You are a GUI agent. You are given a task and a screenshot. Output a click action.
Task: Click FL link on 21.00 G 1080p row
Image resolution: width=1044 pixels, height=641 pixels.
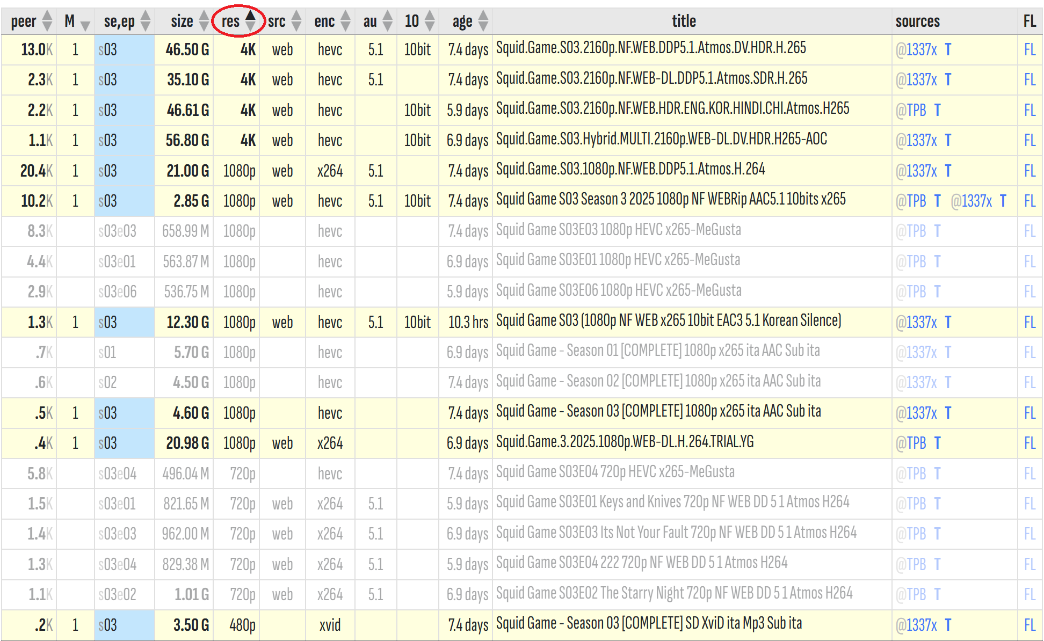click(1029, 171)
